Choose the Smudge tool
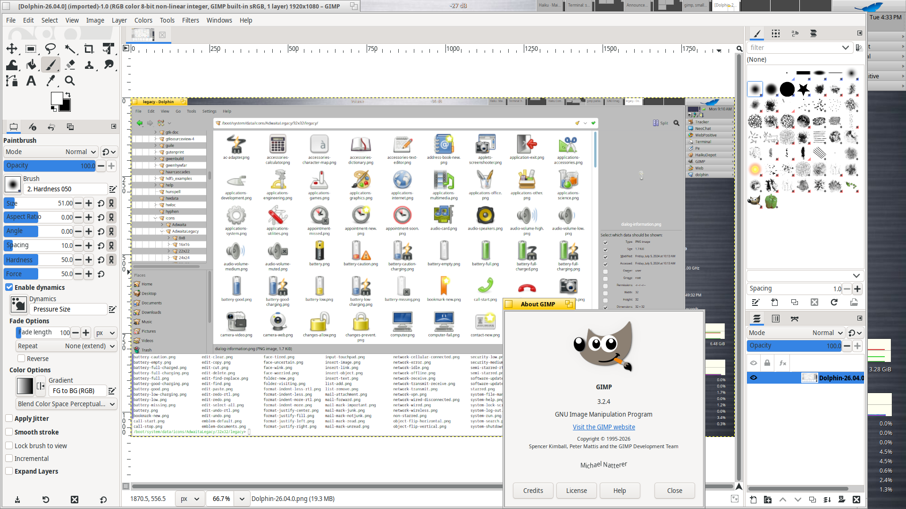 109,65
